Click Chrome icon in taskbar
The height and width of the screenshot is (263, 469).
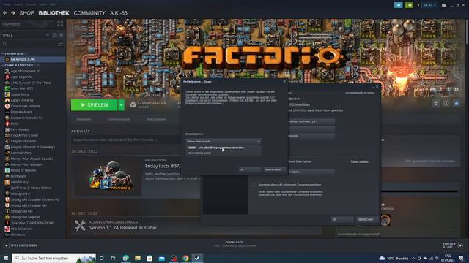click(x=185, y=258)
